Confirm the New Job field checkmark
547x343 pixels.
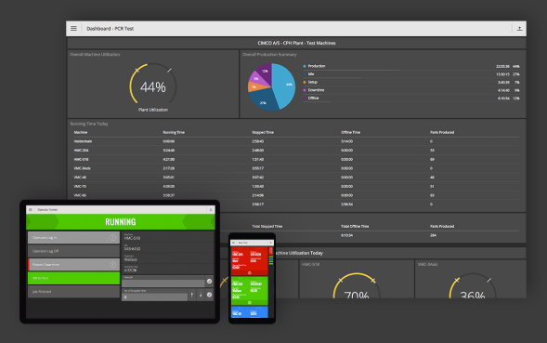click(209, 281)
